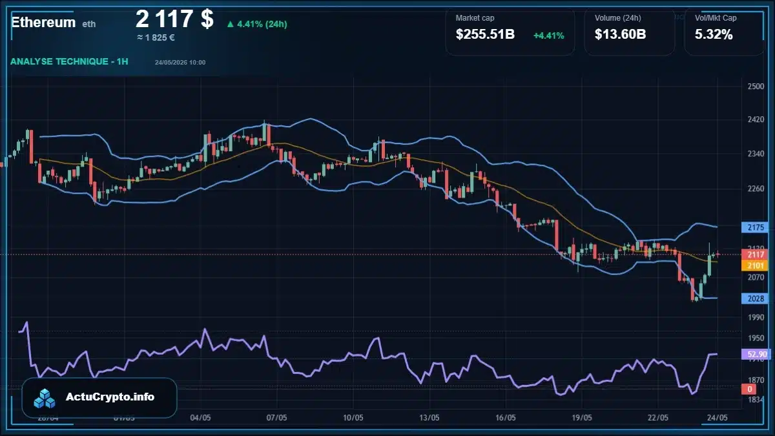Click the $13.60B volume value
Image resolution: width=775 pixels, height=436 pixels.
(620, 35)
